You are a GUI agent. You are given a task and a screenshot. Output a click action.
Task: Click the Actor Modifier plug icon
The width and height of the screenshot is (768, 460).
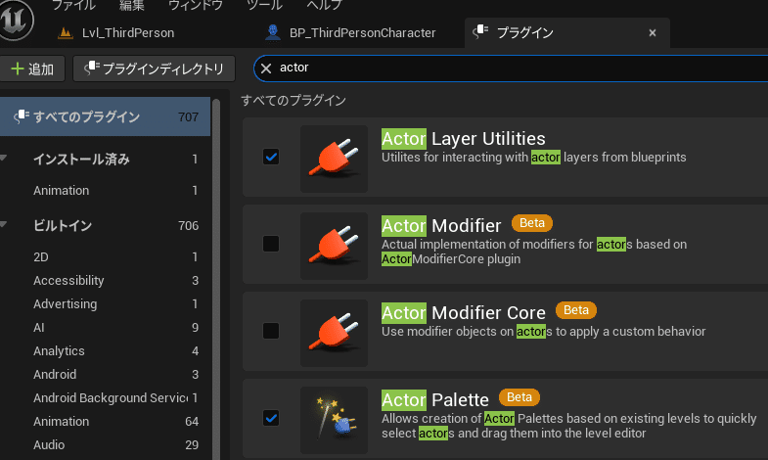pyautogui.click(x=334, y=246)
